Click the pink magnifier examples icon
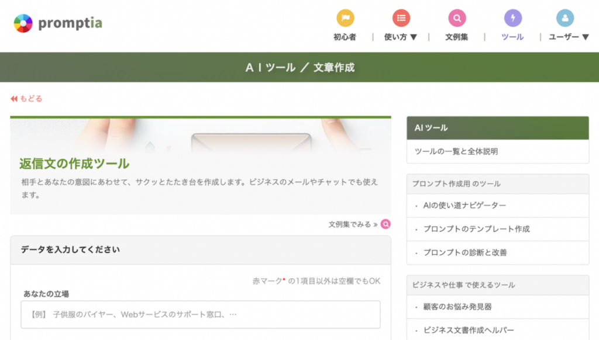 [x=457, y=18]
